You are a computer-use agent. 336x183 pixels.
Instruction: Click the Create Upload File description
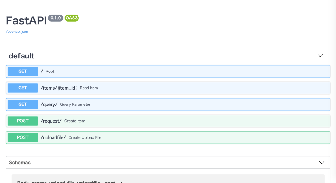pos(85,137)
